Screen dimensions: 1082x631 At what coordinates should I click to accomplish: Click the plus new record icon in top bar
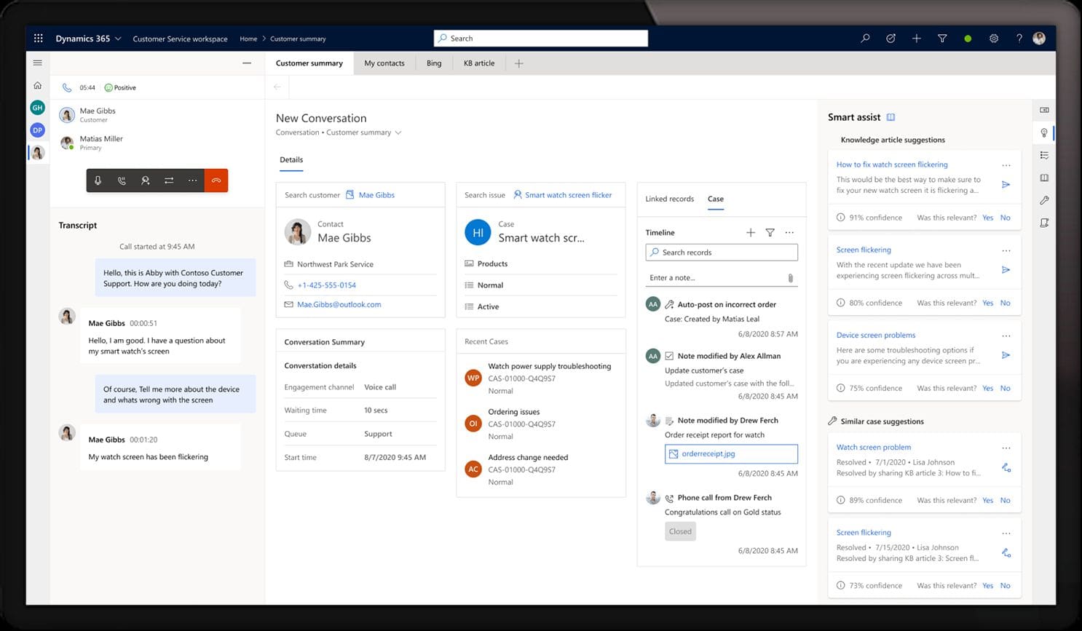(x=917, y=39)
